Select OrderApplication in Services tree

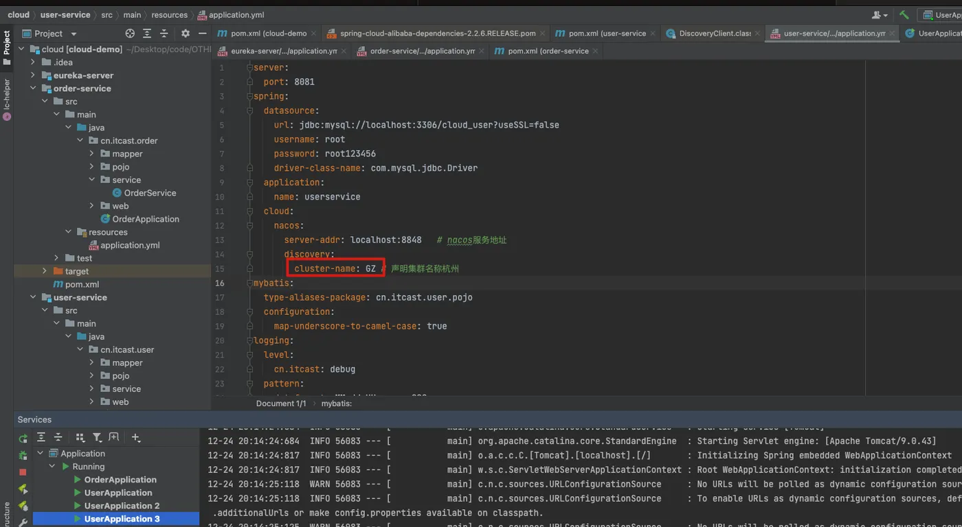(x=120, y=480)
